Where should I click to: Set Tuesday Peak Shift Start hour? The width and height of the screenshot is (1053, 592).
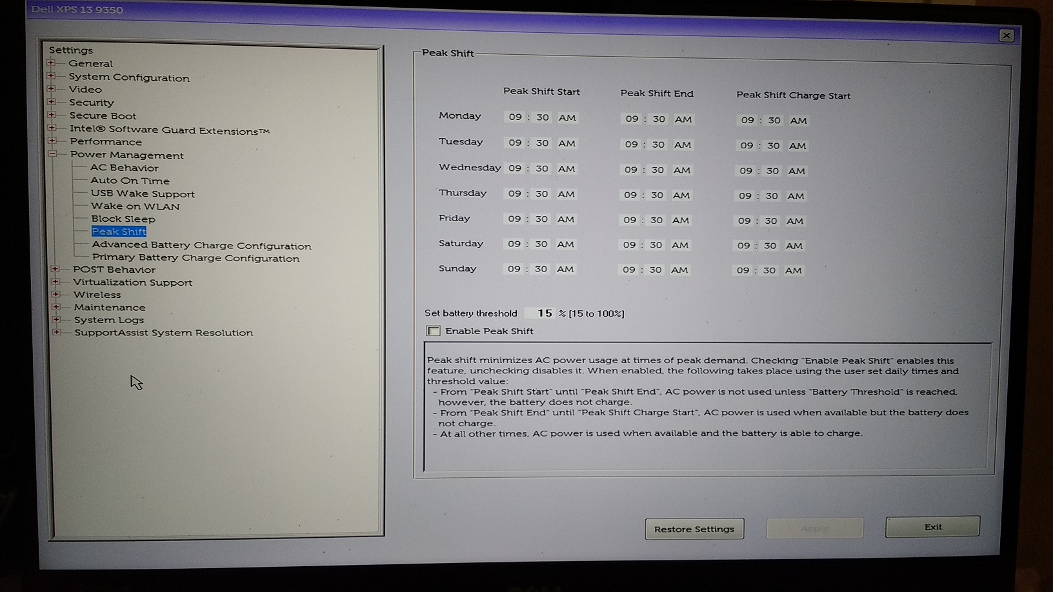pyautogui.click(x=515, y=143)
